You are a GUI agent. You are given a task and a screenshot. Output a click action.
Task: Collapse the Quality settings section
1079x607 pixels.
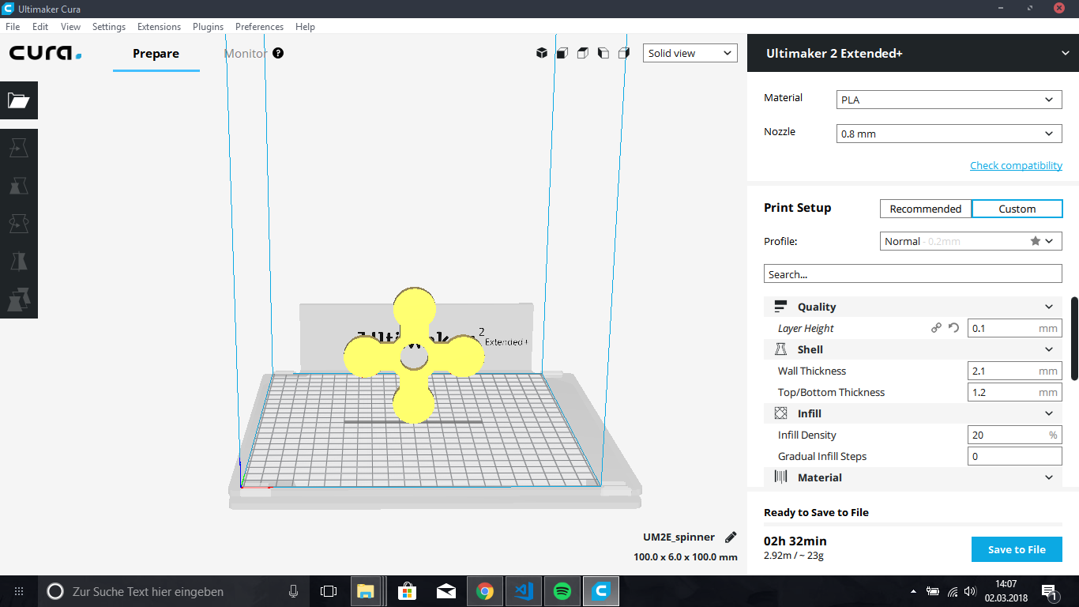(913, 307)
